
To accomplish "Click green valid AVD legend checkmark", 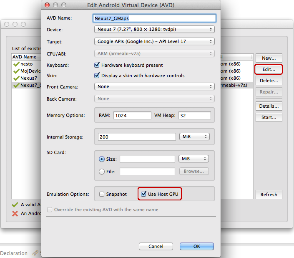I will pyautogui.click(x=15, y=205).
